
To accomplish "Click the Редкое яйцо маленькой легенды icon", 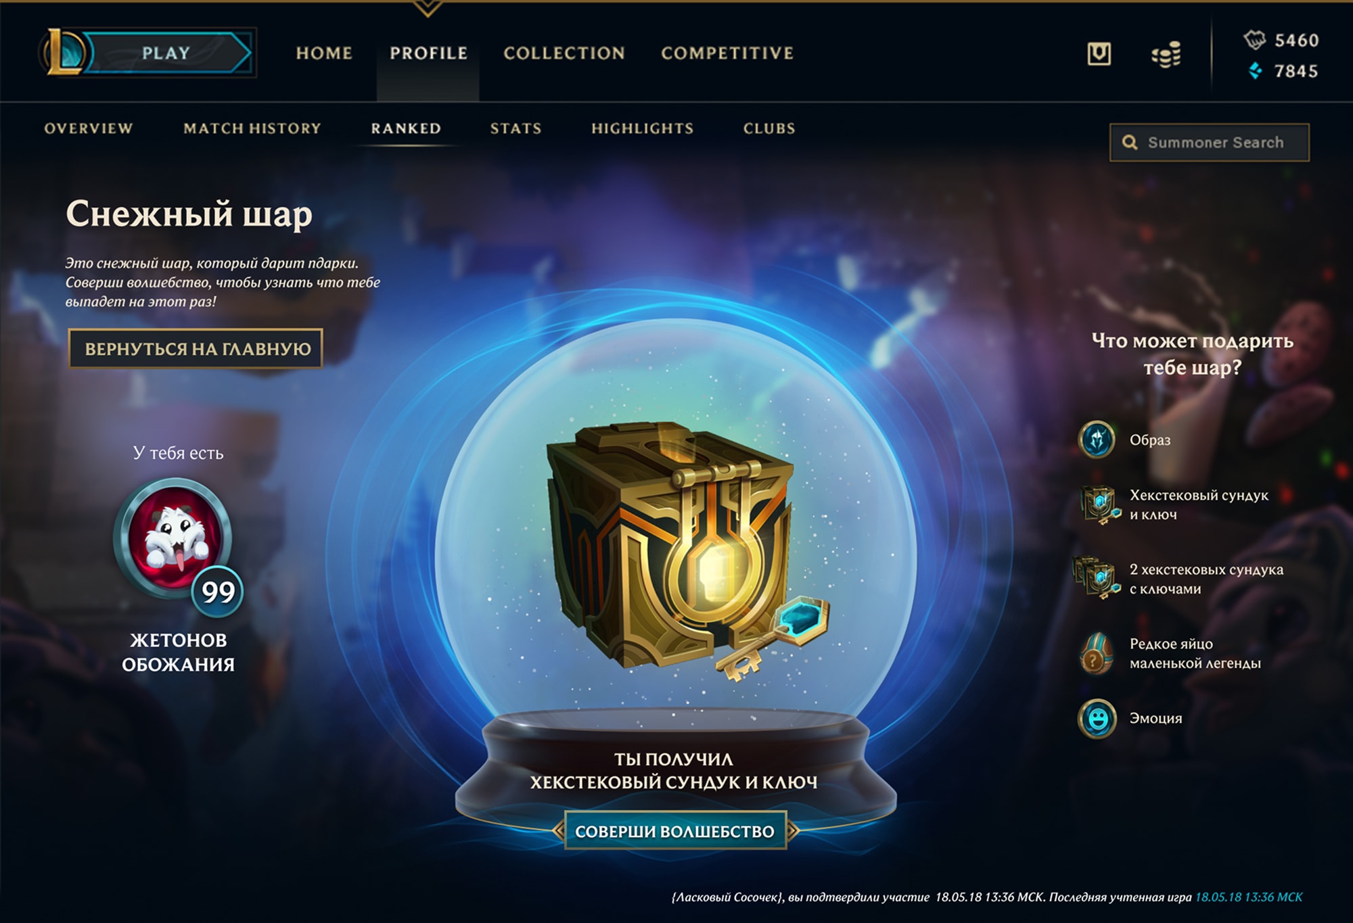I will (1096, 653).
